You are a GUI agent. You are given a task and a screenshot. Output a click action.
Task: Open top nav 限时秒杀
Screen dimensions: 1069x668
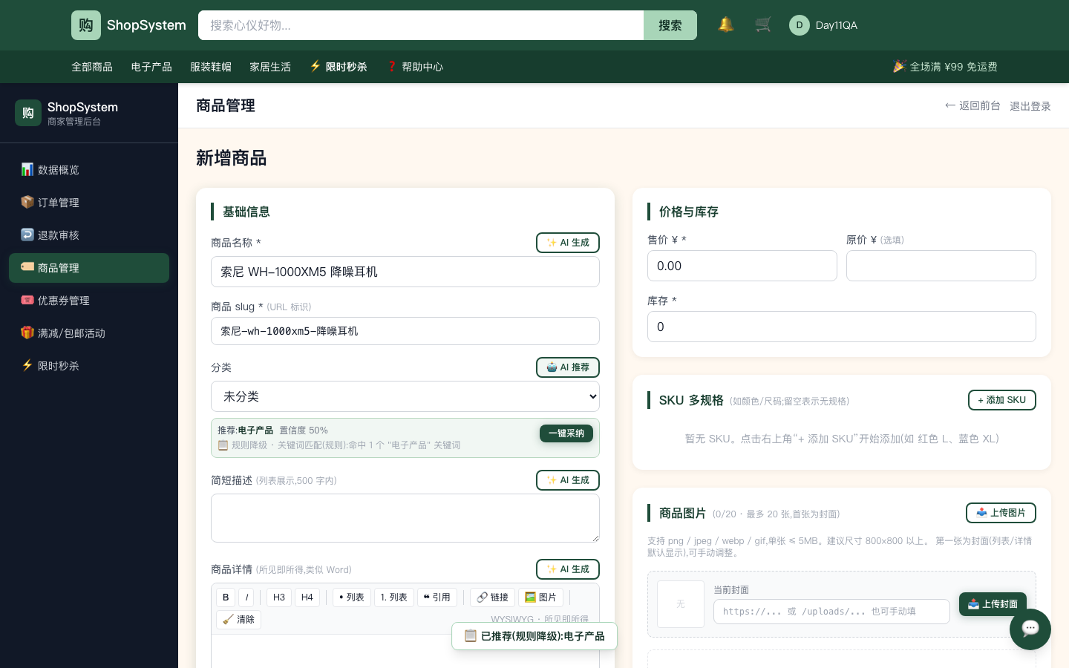[x=339, y=67]
